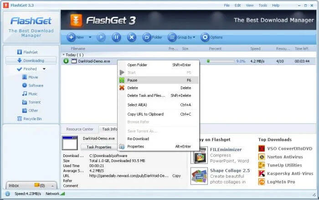
Task: Sort by the Percent column header
Action: 215,49
